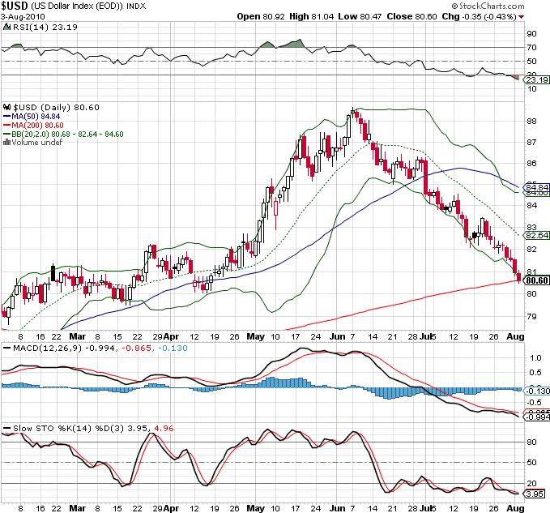
Task: Click the '(US Dollar Index (EOD))' name
Action: (76, 6)
